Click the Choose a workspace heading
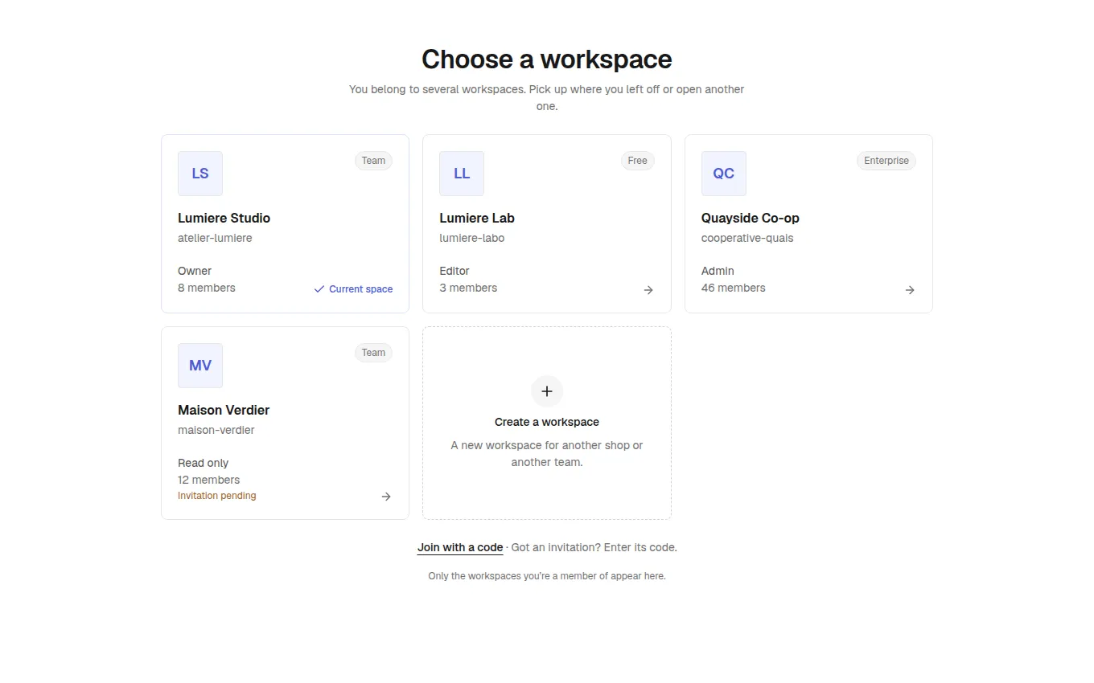 pos(547,59)
